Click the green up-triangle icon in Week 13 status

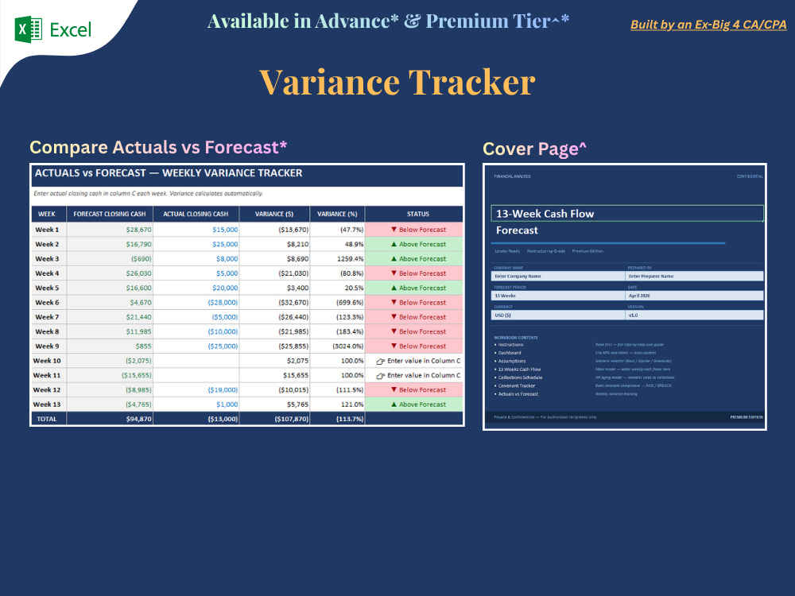pos(394,404)
